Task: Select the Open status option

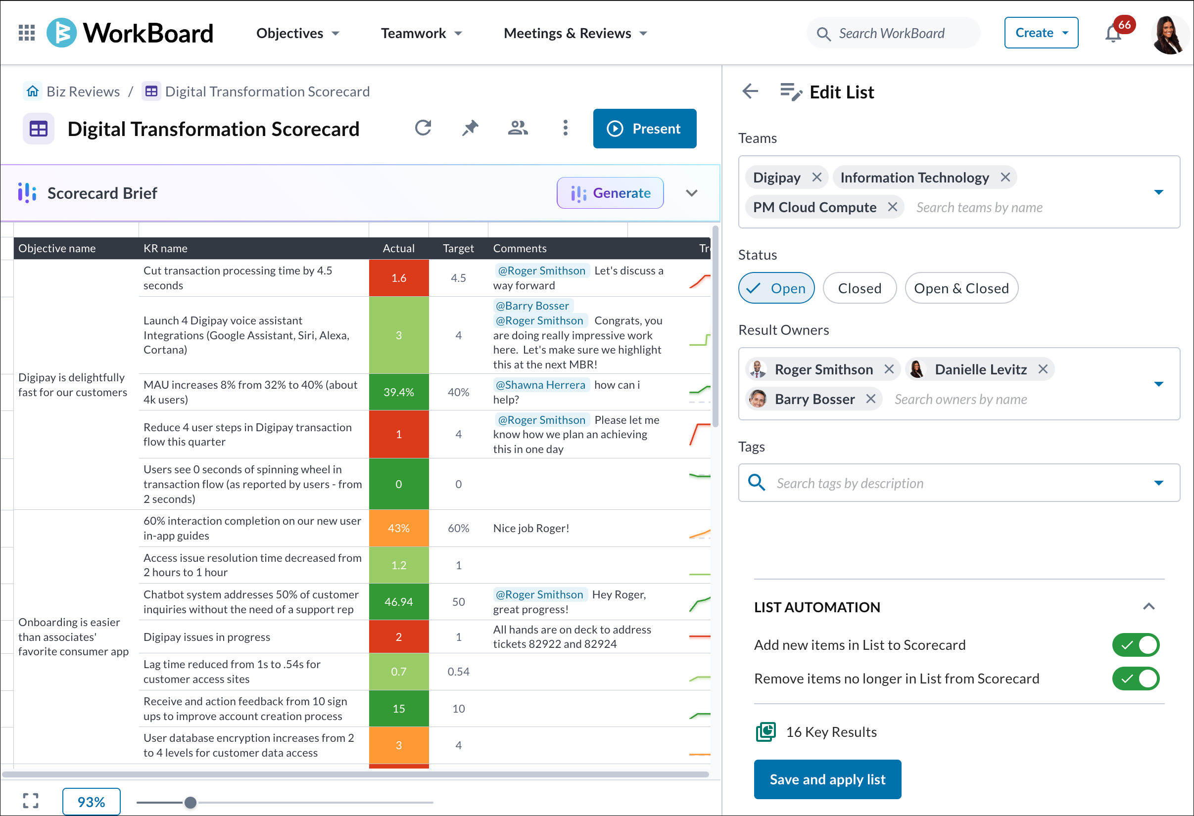Action: tap(776, 288)
